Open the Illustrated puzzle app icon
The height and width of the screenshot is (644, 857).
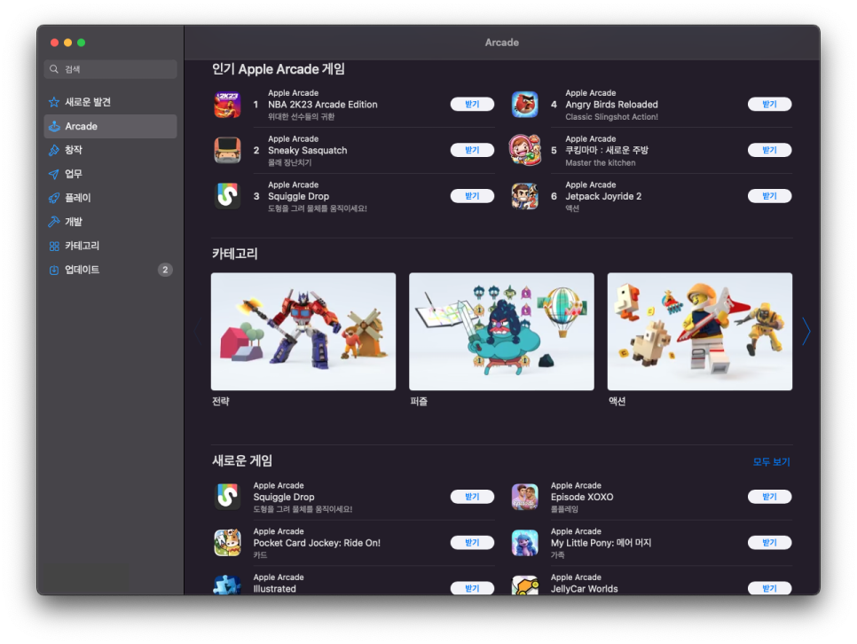(227, 585)
